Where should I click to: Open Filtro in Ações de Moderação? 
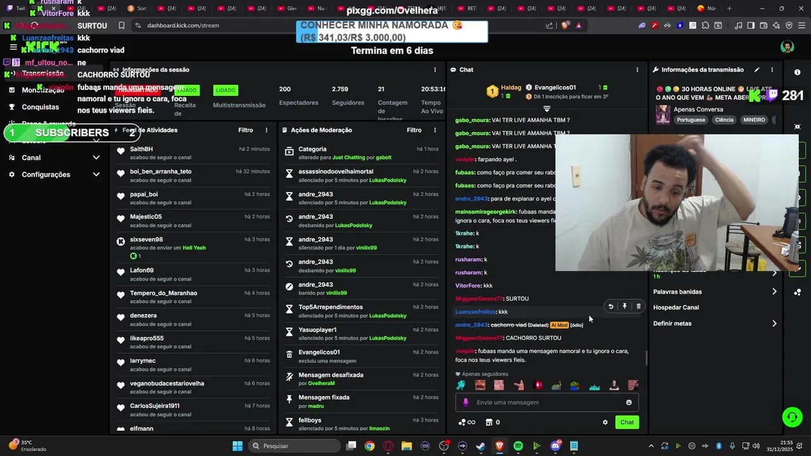pos(414,130)
